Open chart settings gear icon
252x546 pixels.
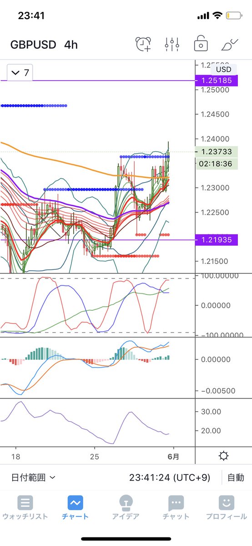point(223,456)
